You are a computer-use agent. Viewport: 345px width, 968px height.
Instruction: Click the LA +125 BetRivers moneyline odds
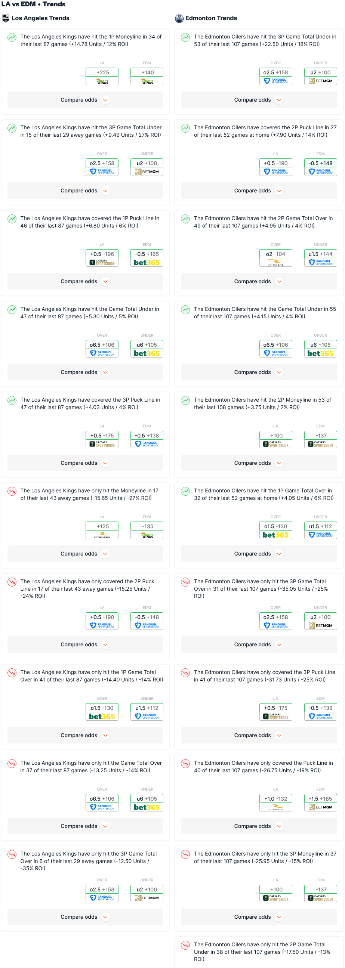(x=102, y=526)
